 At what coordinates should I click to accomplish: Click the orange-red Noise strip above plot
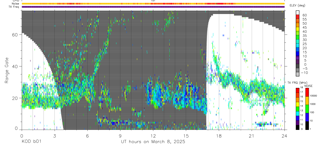tap(153, 4)
